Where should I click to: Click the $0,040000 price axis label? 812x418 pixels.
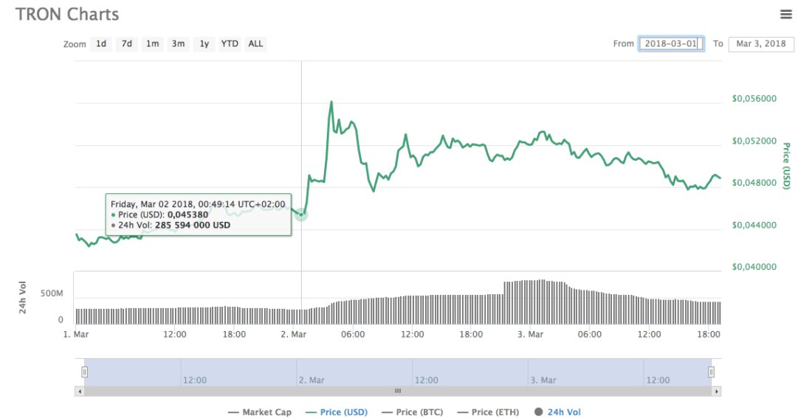coord(754,267)
